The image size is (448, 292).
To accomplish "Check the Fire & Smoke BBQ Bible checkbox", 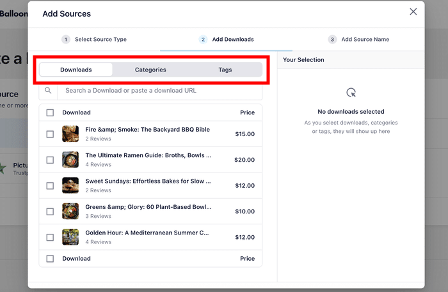I will (x=50, y=134).
